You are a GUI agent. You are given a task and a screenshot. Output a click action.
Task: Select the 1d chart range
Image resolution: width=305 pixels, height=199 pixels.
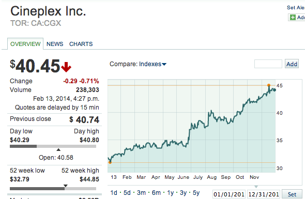[x=114, y=193]
